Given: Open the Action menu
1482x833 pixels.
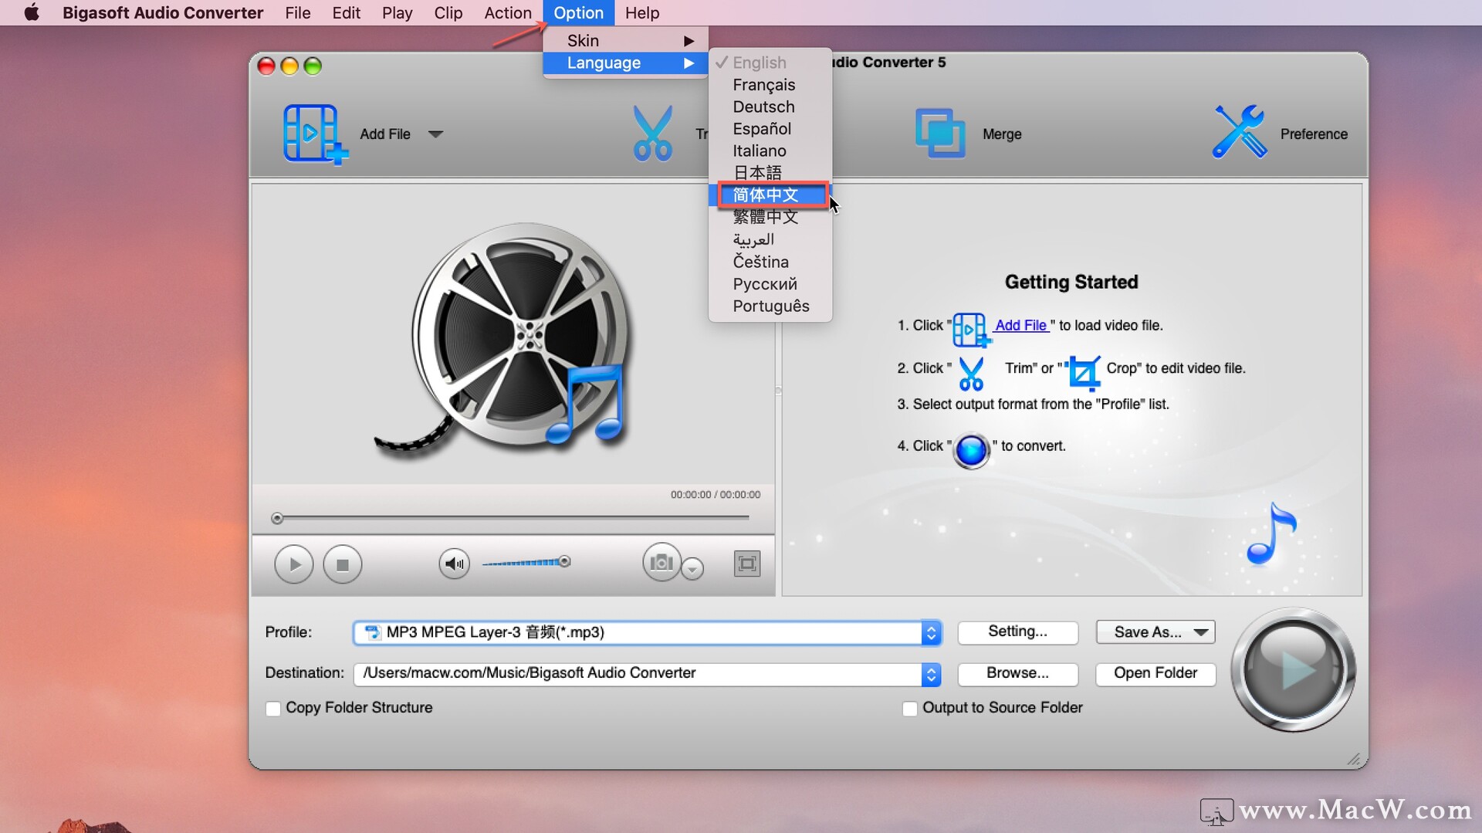Looking at the screenshot, I should [x=508, y=13].
